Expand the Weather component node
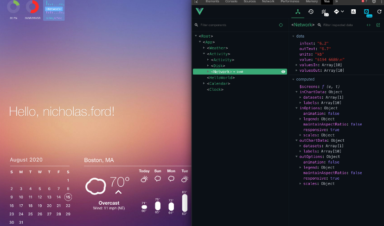 [204, 48]
